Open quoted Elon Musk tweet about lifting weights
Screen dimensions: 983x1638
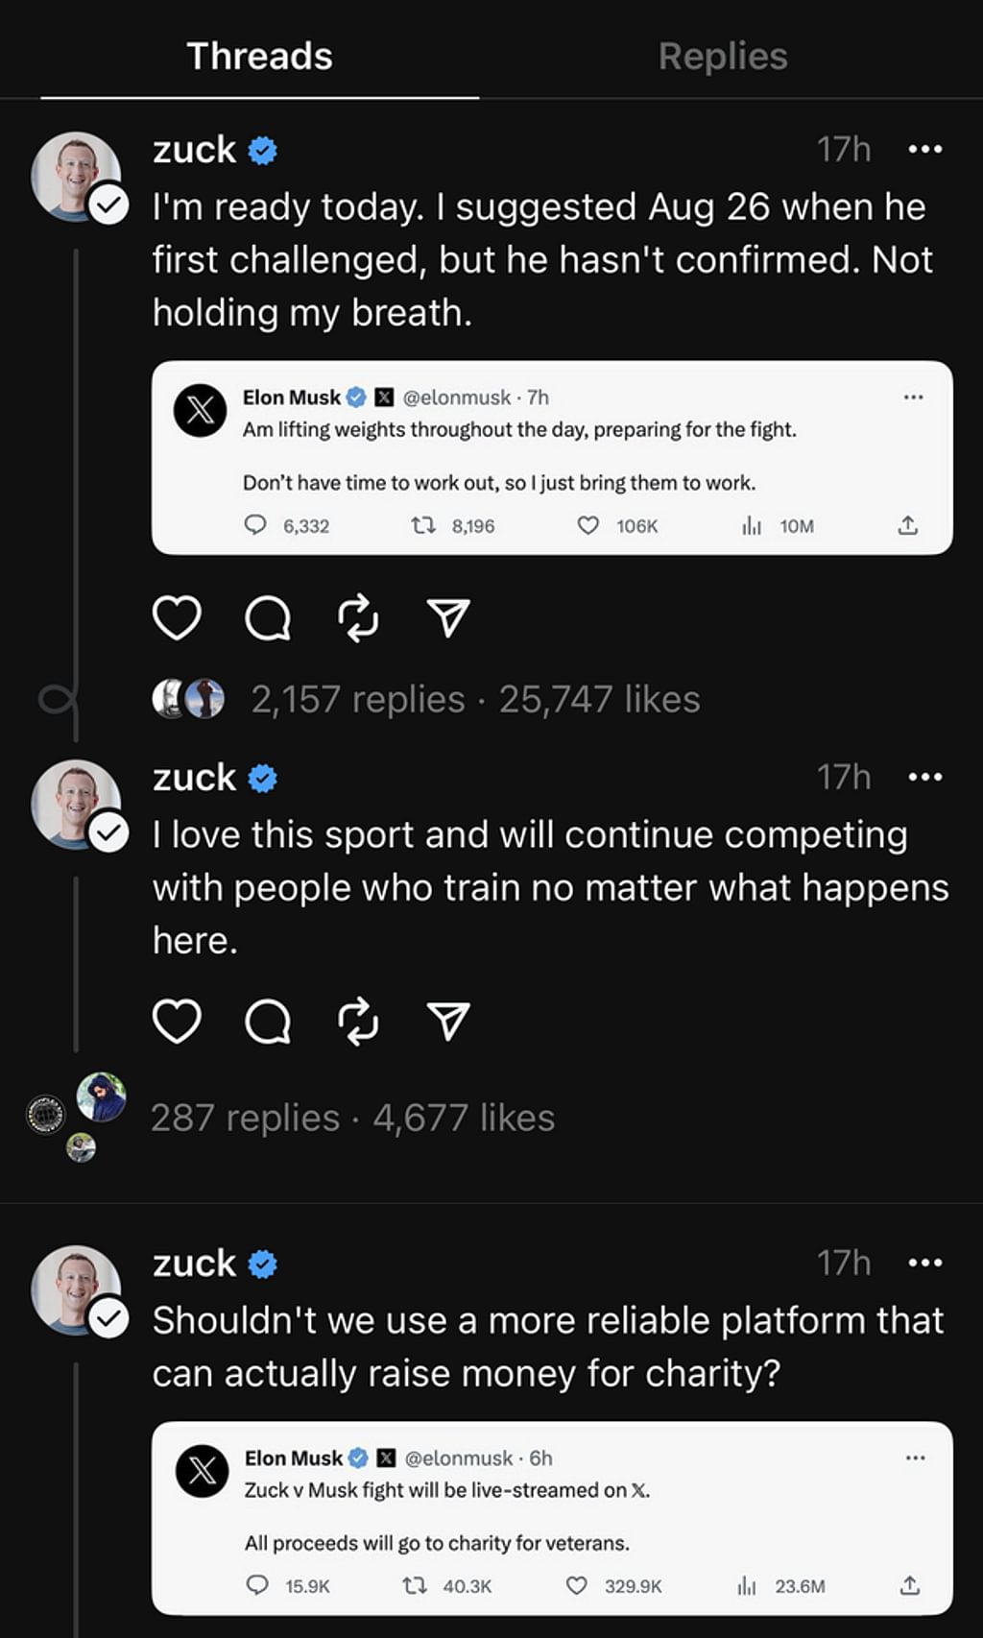tap(552, 458)
